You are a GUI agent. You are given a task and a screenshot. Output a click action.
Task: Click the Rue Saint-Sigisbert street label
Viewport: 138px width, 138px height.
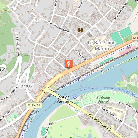point(58,27)
